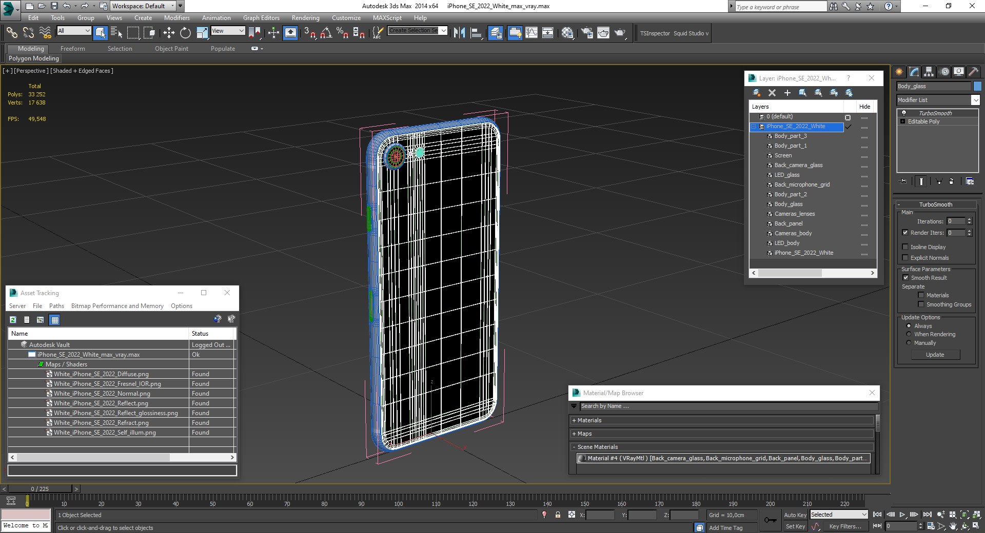Select Always update option
Image resolution: width=985 pixels, height=533 pixels.
pos(909,325)
